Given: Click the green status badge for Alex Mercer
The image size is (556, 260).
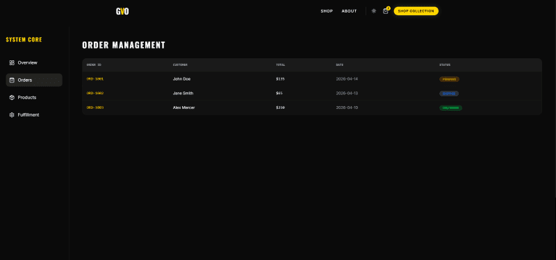Looking at the screenshot, I should pyautogui.click(x=450, y=108).
